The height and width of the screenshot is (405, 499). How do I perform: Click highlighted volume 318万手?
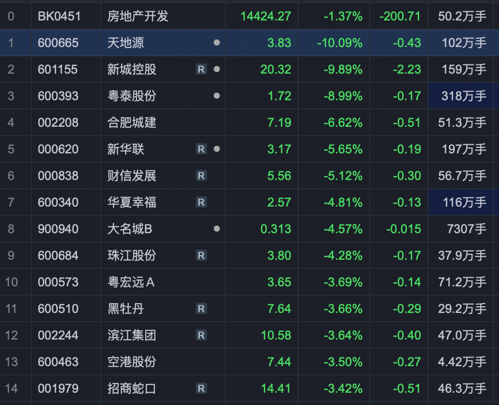pyautogui.click(x=464, y=96)
